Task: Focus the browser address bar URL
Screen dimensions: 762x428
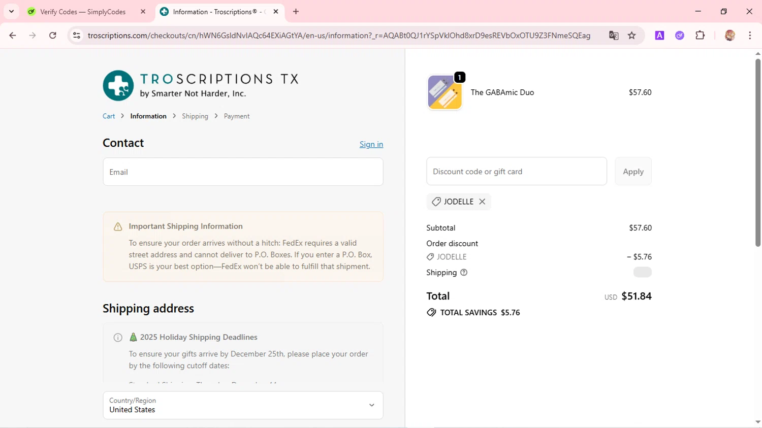Action: pyautogui.click(x=339, y=36)
